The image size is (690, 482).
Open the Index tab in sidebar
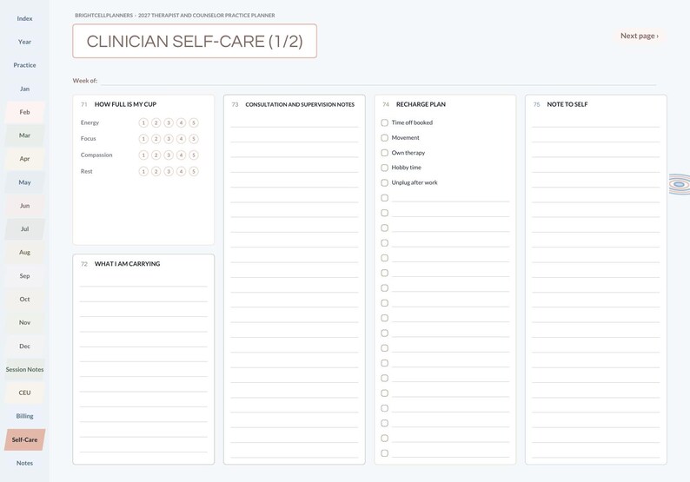[x=24, y=18]
